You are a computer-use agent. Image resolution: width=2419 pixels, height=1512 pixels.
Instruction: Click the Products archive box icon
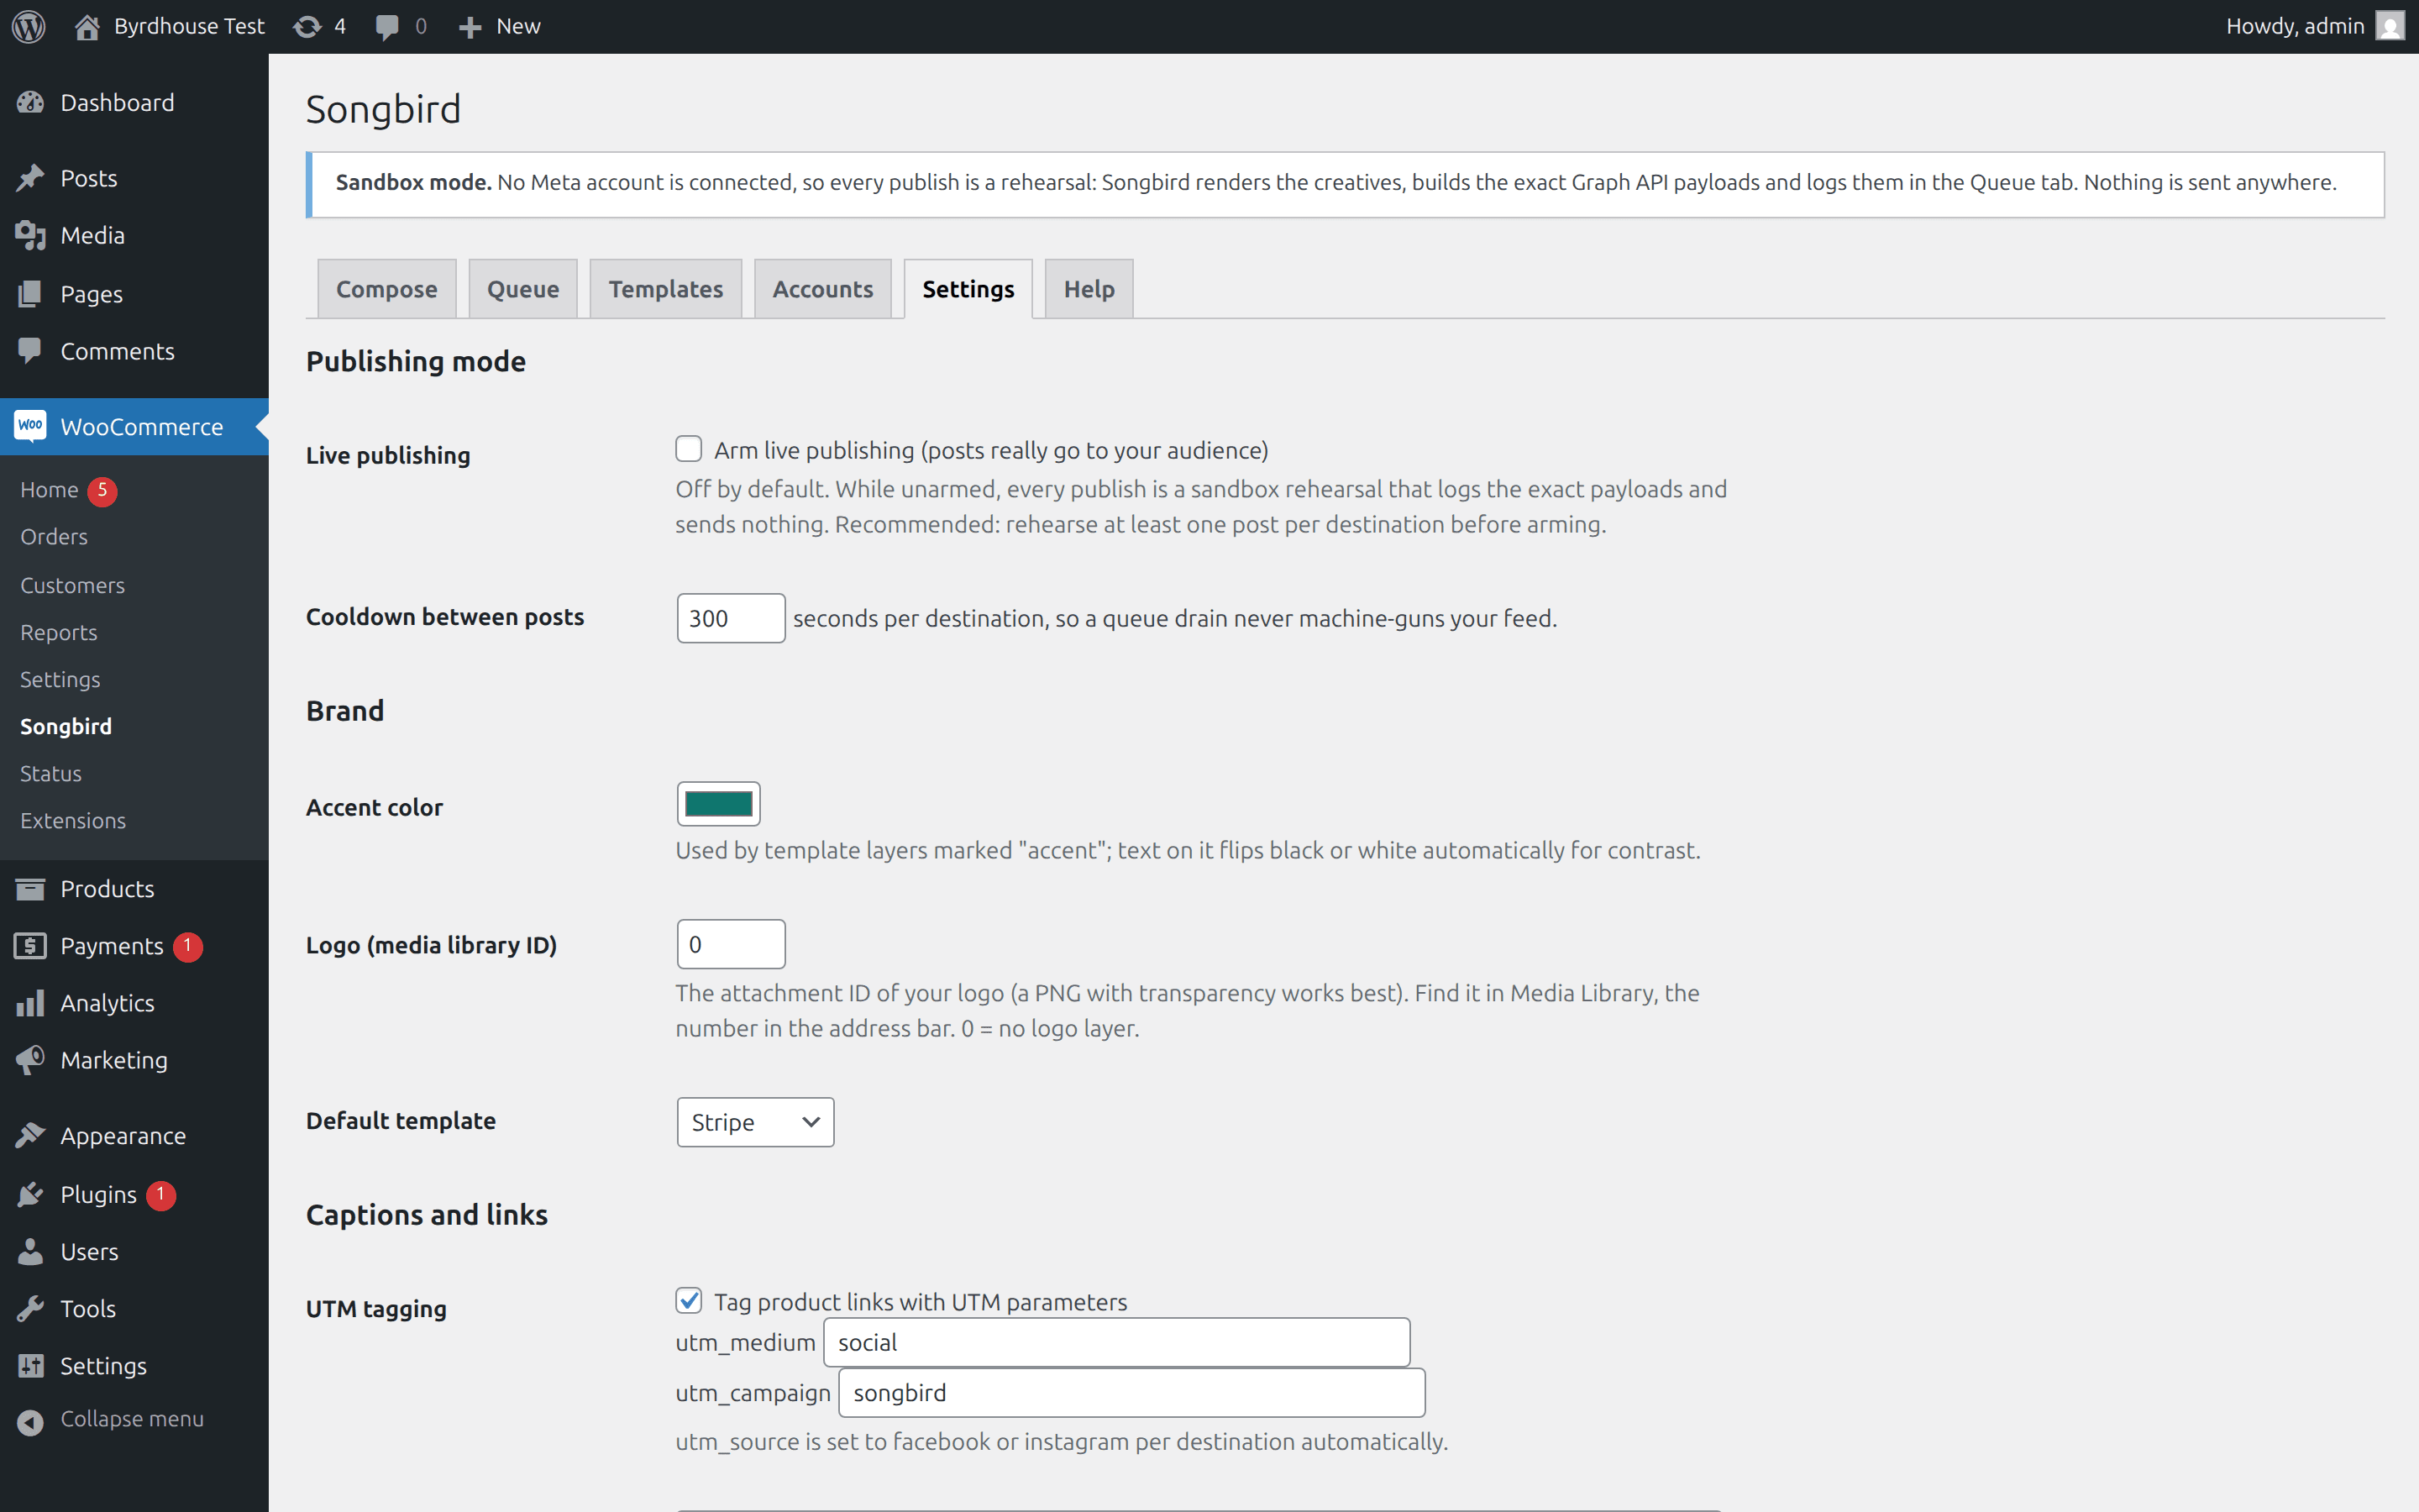click(31, 889)
